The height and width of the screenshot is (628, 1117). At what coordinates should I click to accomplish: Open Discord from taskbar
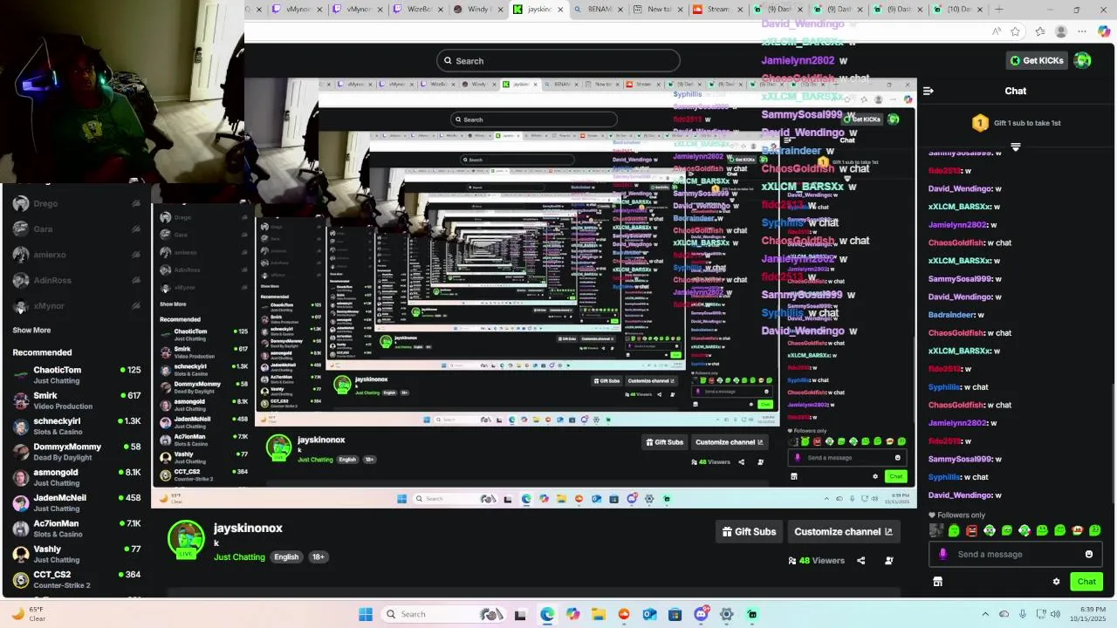pyautogui.click(x=701, y=614)
